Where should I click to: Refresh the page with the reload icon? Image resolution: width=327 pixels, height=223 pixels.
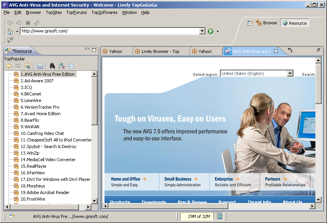37,23
